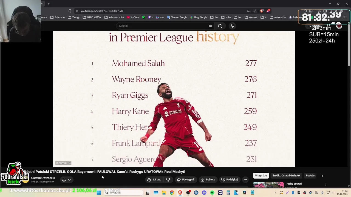Image resolution: width=351 pixels, height=197 pixels.
Task: Show hidden bookmarks overflow chevron
Action: tap(344, 17)
